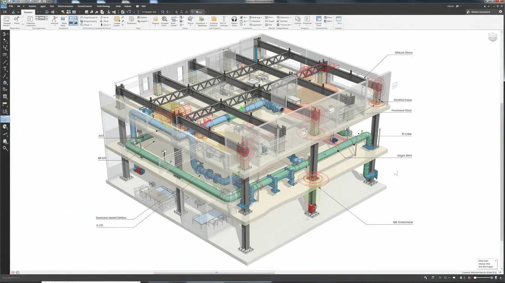Click the headphones icon in the ribbon

tap(234, 19)
